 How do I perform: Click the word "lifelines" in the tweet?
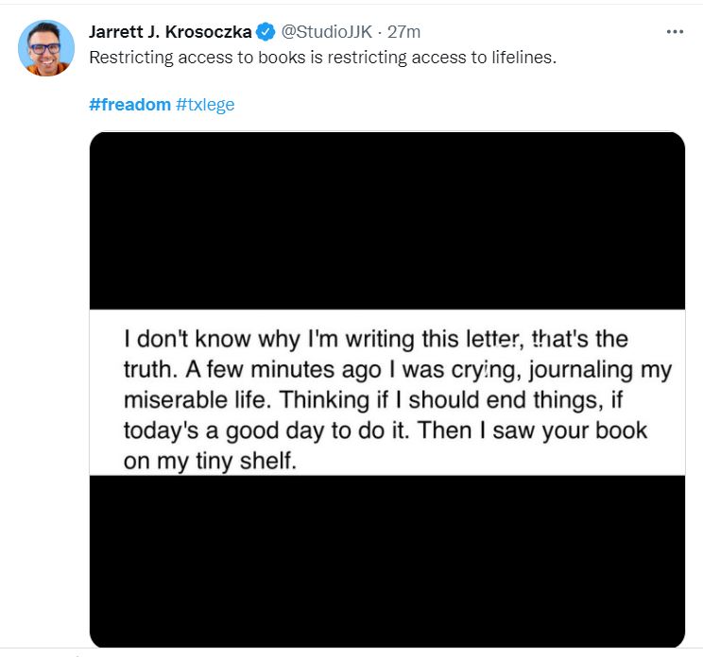(523, 58)
